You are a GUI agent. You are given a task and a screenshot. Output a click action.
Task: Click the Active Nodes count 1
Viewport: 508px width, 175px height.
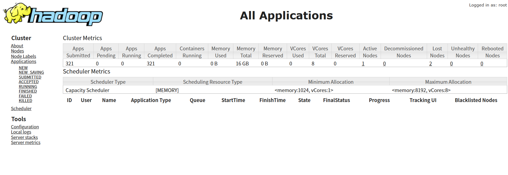pos(363,64)
